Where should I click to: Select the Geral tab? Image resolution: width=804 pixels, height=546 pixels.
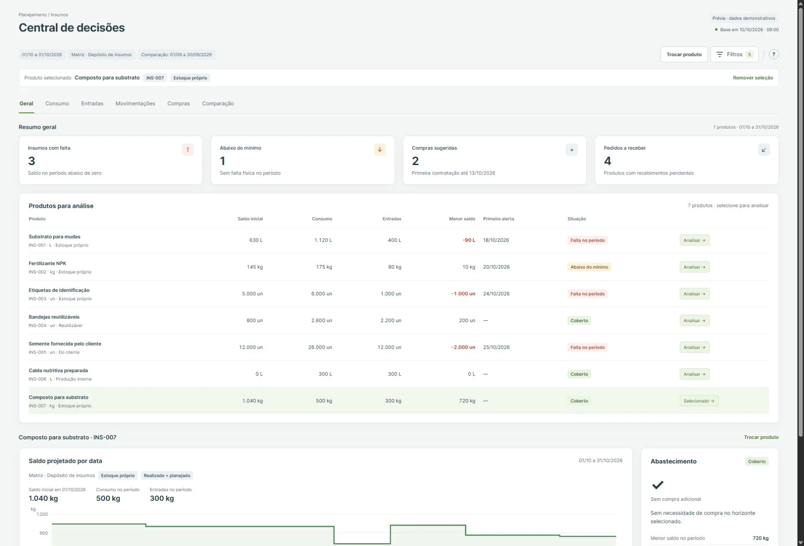pyautogui.click(x=26, y=104)
